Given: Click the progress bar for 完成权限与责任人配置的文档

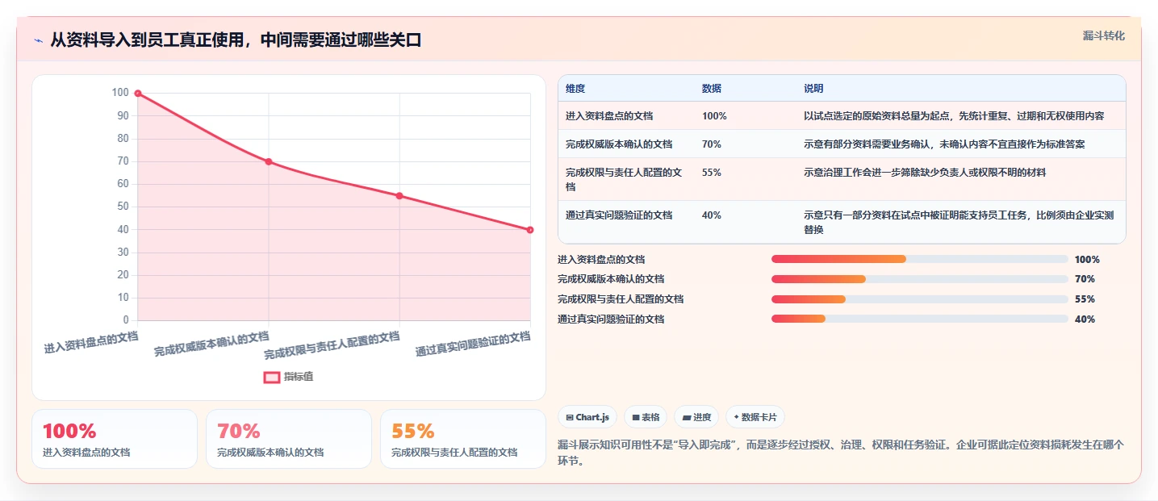Looking at the screenshot, I should (920, 299).
